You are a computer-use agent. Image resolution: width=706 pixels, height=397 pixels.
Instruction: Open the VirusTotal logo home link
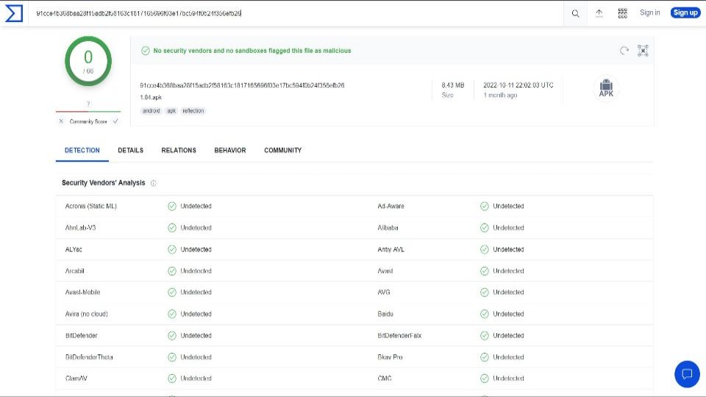pyautogui.click(x=13, y=13)
